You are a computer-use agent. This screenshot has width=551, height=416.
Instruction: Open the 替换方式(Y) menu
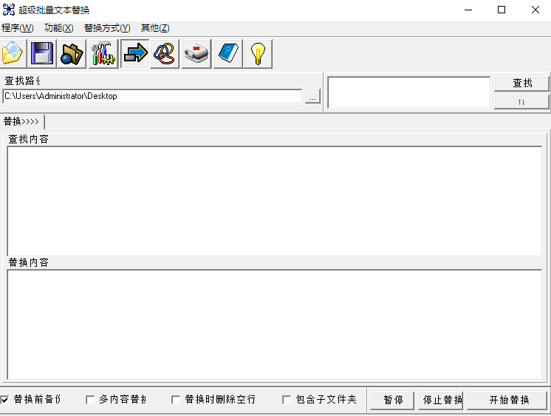pos(107,28)
